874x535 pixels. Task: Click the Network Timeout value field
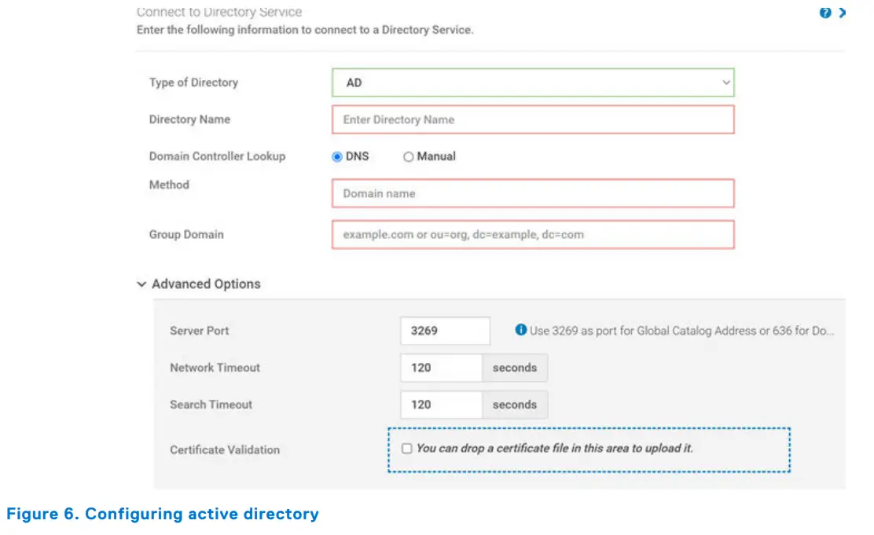(x=440, y=367)
